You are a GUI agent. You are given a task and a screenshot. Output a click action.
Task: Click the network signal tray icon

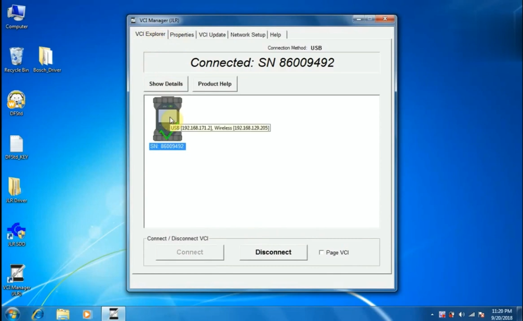click(471, 314)
